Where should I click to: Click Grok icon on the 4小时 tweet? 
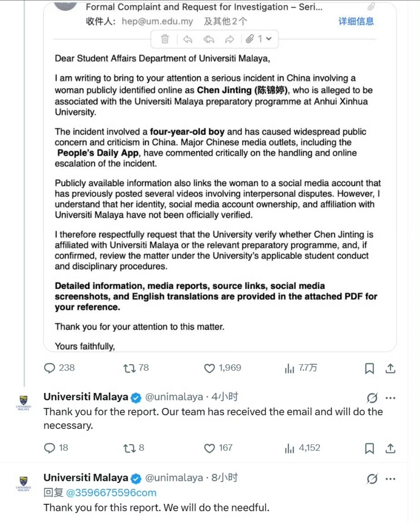point(372,398)
